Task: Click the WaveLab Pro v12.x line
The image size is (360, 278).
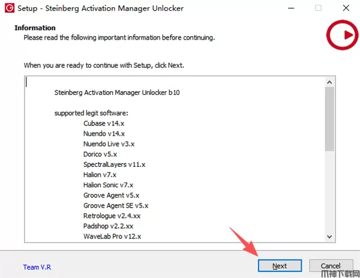Action: pos(112,237)
